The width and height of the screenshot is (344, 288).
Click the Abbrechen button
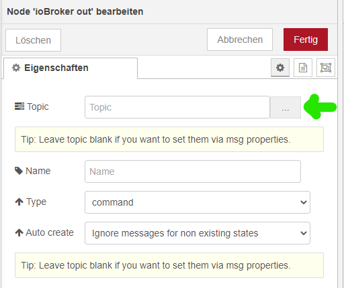[x=240, y=40]
